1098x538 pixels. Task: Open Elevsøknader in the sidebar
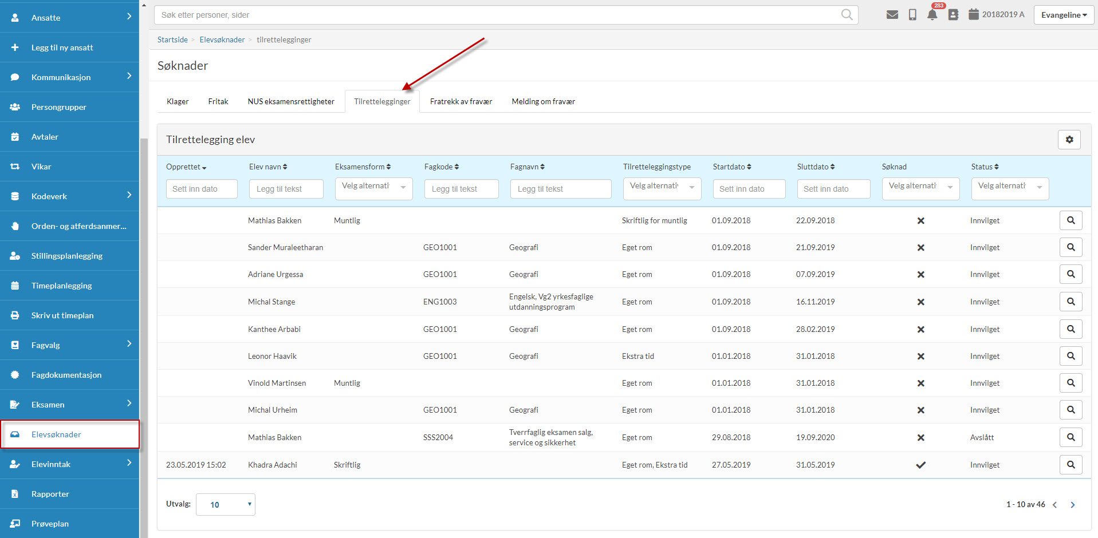(x=70, y=434)
